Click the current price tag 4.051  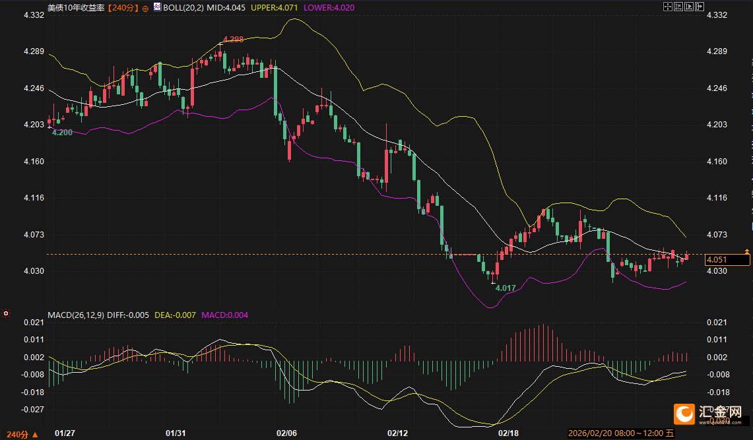tap(725, 260)
